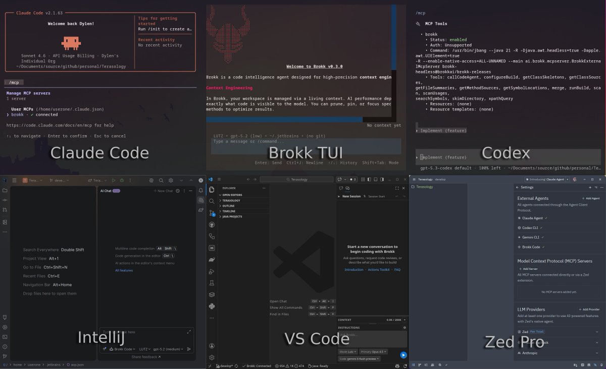
Task: Send the IntelliJ AI Chat message arrow
Action: click(189, 349)
